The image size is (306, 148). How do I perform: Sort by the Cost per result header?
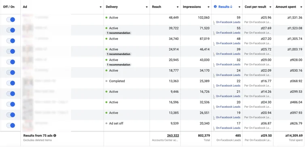255,7
